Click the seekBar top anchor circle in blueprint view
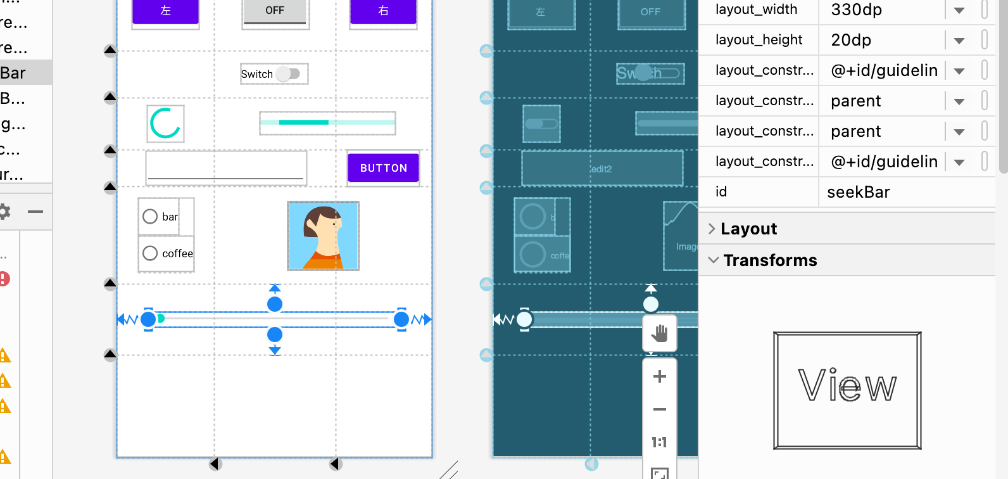Viewport: 1008px width, 479px height. point(651,304)
